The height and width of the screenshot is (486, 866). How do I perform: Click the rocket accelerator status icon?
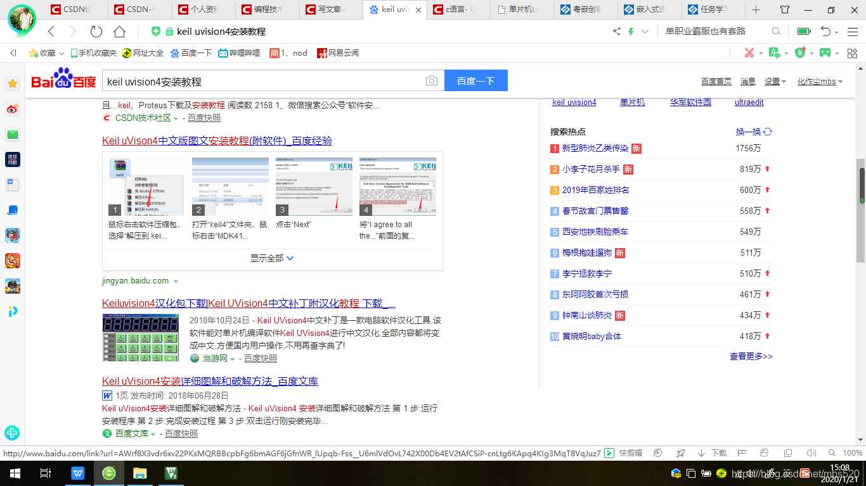point(680,453)
